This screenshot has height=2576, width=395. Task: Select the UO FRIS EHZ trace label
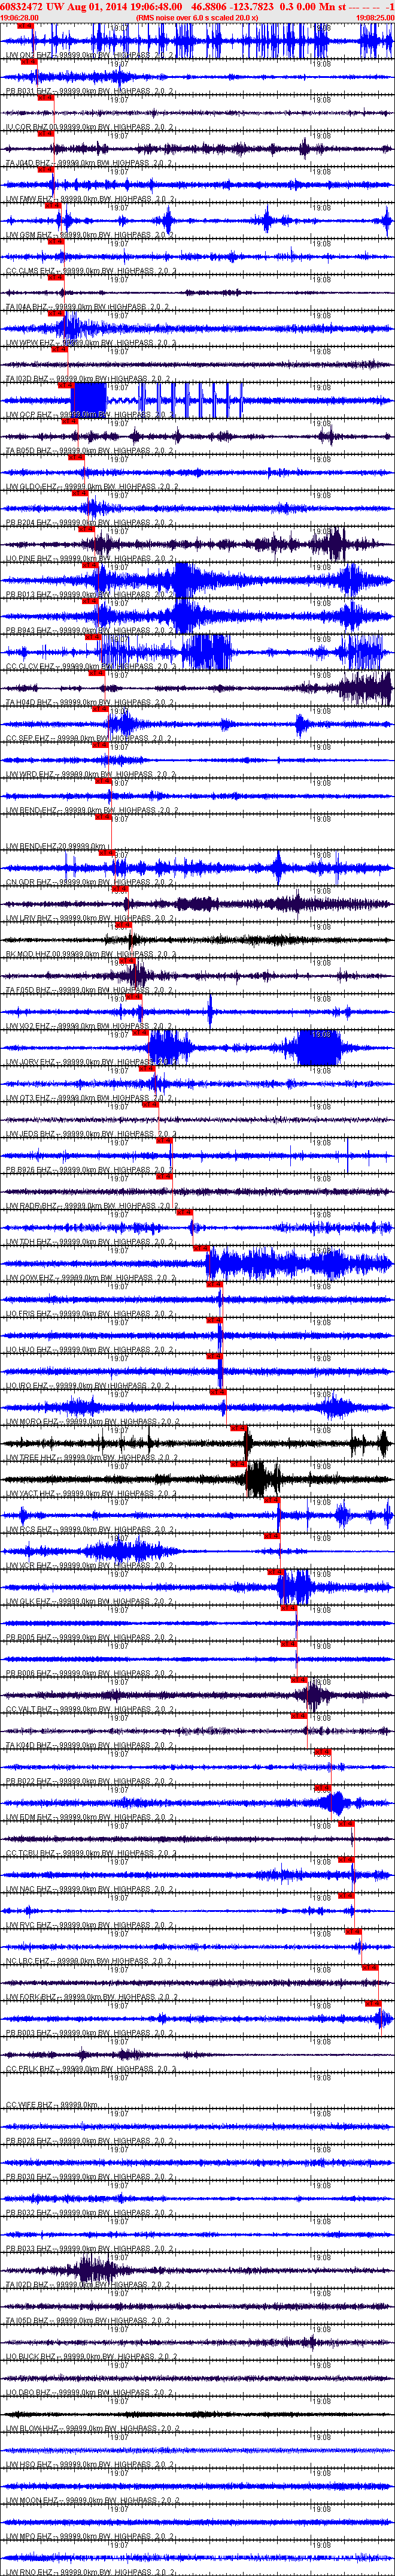pyautogui.click(x=91, y=1315)
